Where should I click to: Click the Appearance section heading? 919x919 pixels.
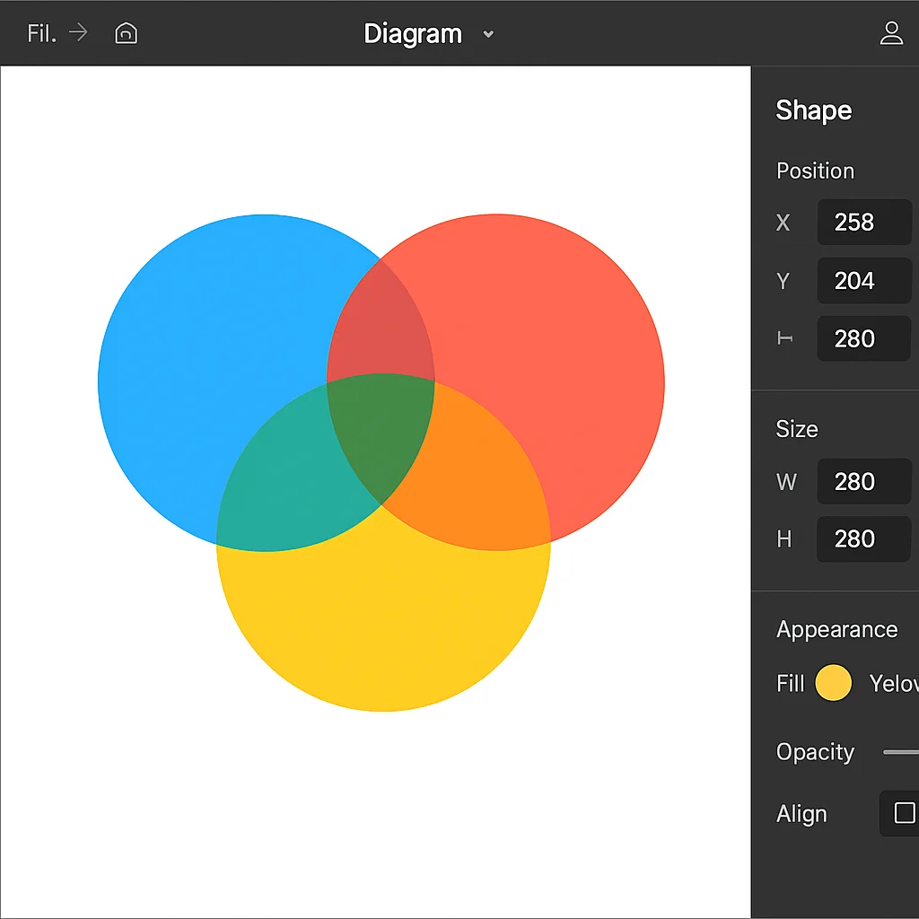(x=836, y=629)
